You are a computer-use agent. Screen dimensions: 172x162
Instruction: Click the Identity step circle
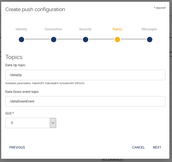tap(21, 40)
